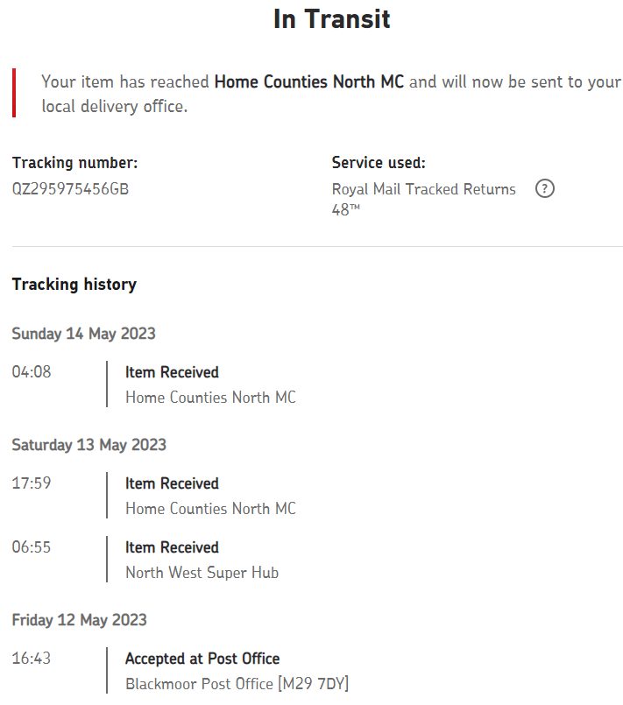Click the 17:59 timestamp

(x=32, y=483)
